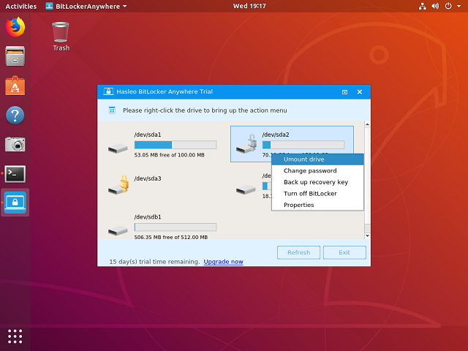468x351 pixels.
Task: Click the BitLocker logo in the title bar
Action: [108, 91]
